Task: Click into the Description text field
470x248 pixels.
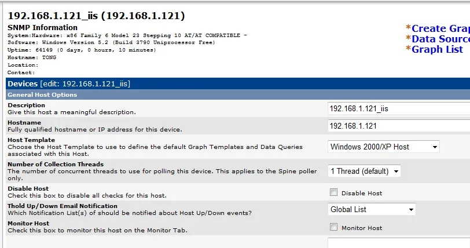Action: 398,108
